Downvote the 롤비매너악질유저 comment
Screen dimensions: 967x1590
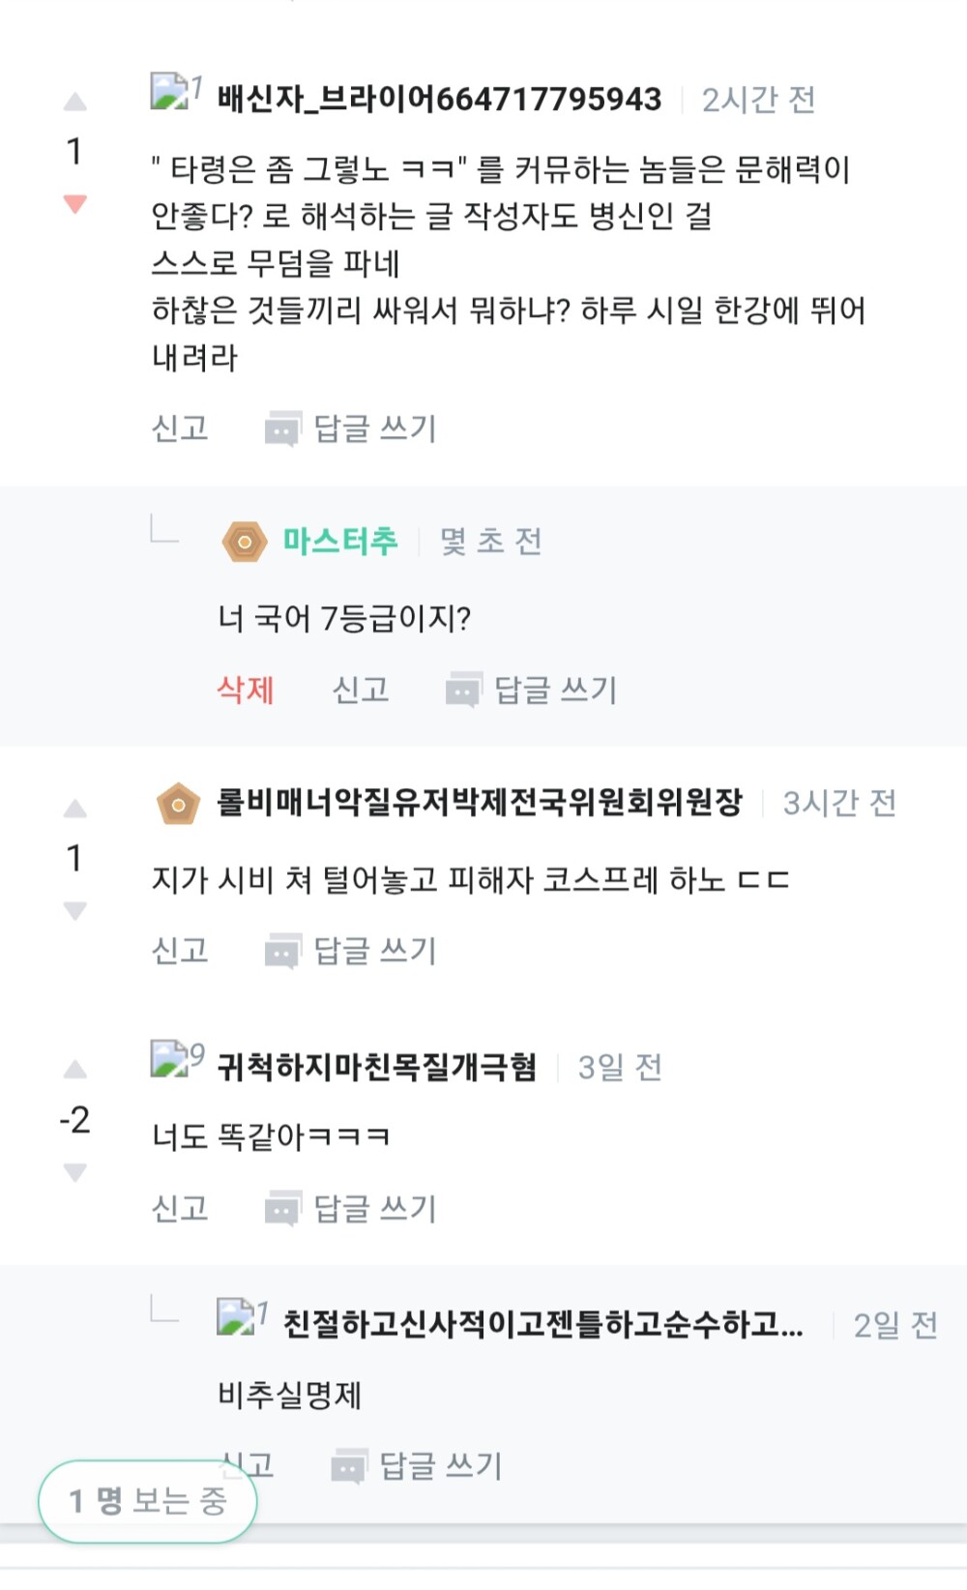click(x=74, y=910)
